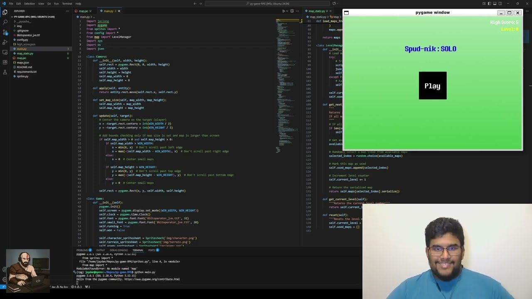Open the Testing flask view
Viewport: 532px width, 299px height.
5,72
